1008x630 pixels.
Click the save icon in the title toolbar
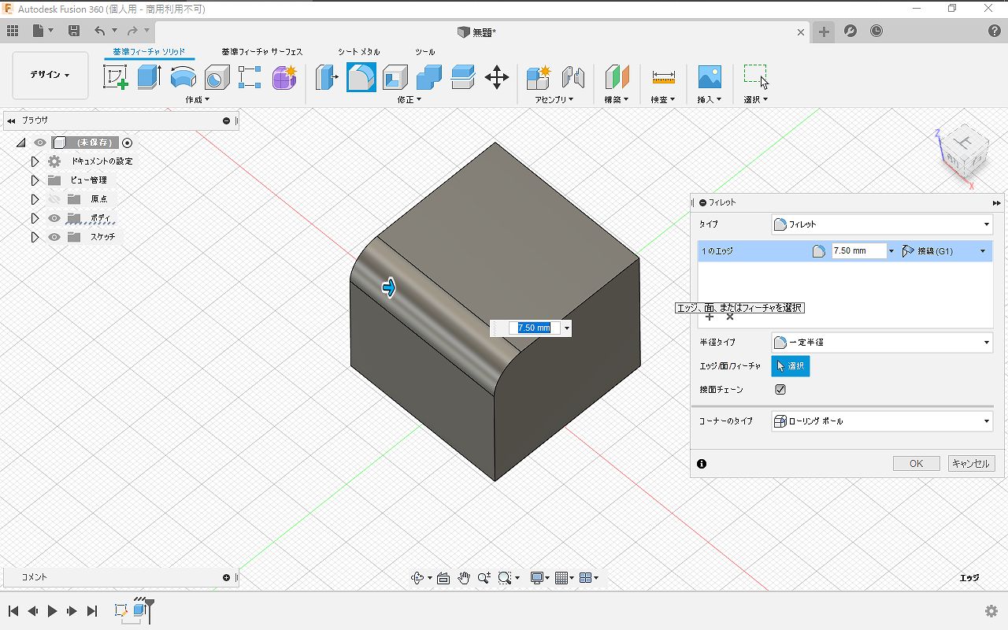pyautogui.click(x=74, y=31)
